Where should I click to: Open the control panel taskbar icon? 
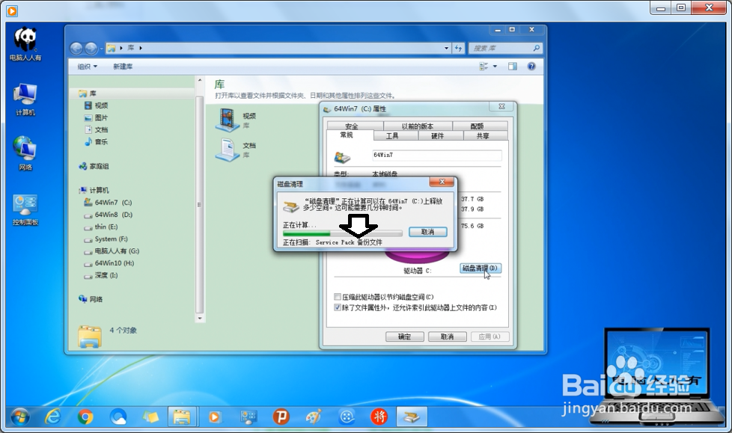(248, 417)
